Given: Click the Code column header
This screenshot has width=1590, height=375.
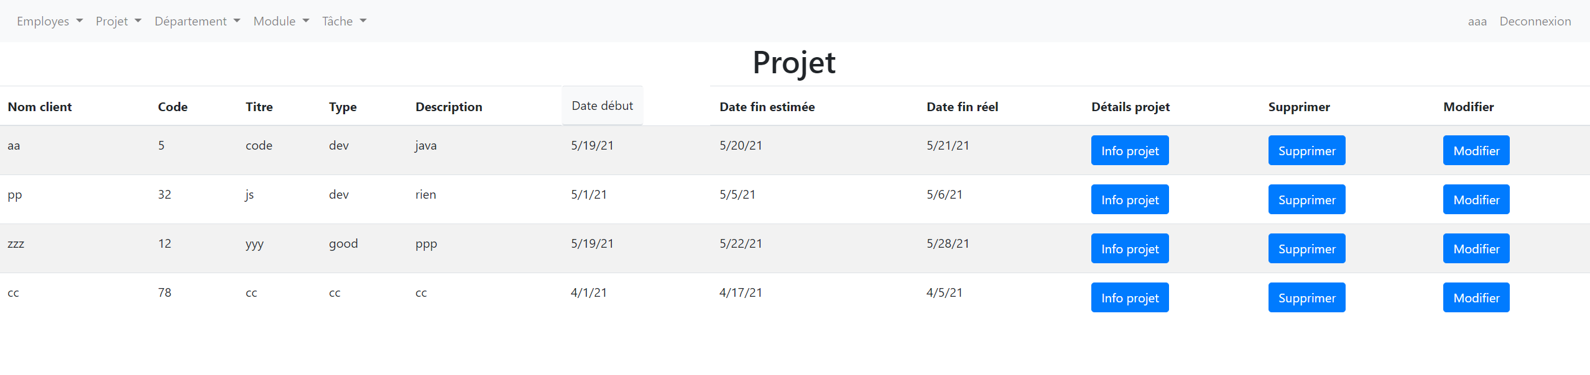Looking at the screenshot, I should point(172,106).
